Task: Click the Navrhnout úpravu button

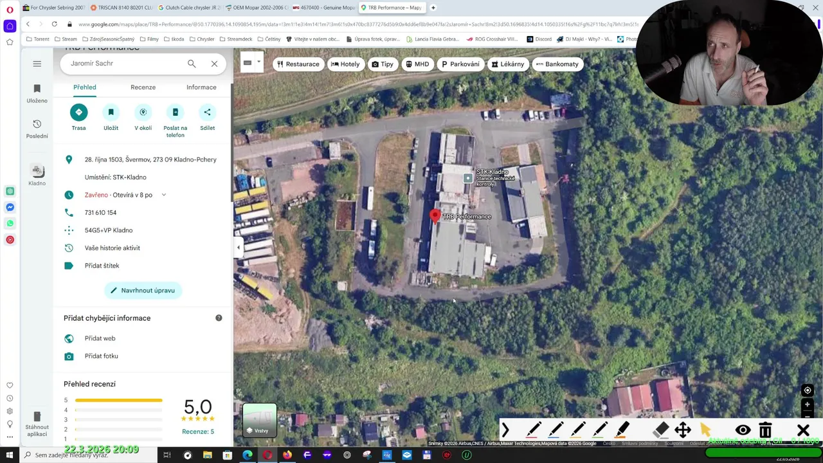Action: click(143, 291)
